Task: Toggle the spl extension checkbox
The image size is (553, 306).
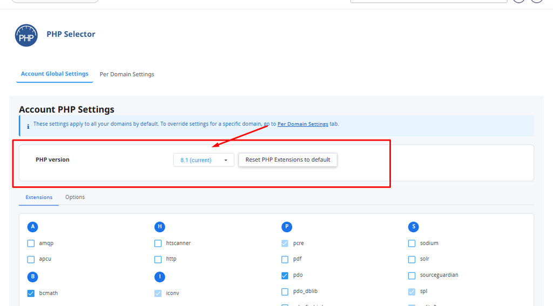Action: [x=412, y=291]
